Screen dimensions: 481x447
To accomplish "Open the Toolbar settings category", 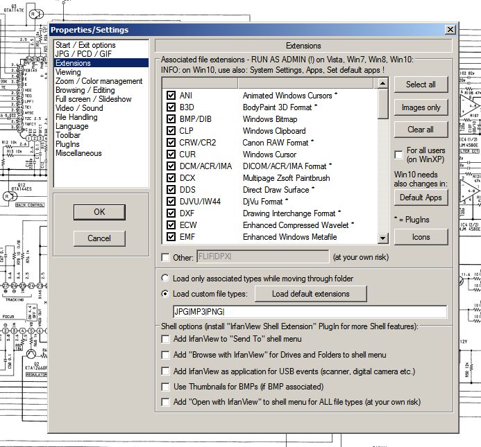I will coord(101,135).
